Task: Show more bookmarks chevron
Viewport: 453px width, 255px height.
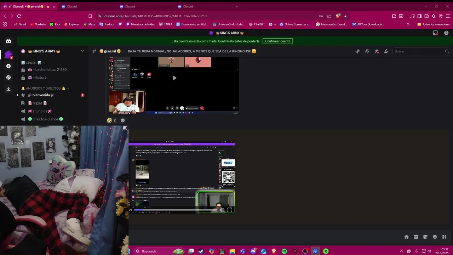Action: point(408,24)
